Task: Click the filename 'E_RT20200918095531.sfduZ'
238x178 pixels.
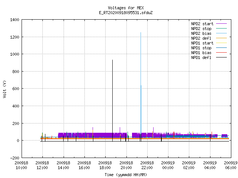Action: tap(126, 13)
